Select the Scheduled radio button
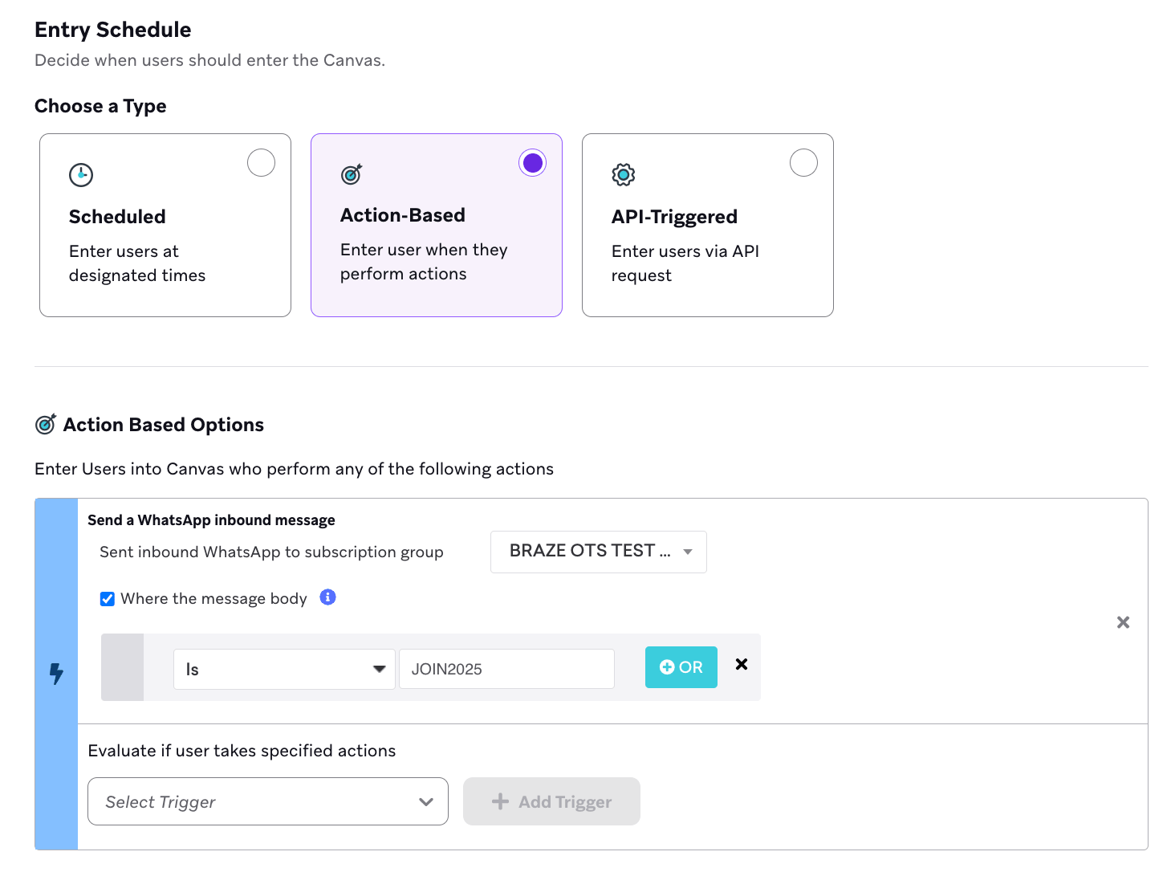 click(x=261, y=163)
